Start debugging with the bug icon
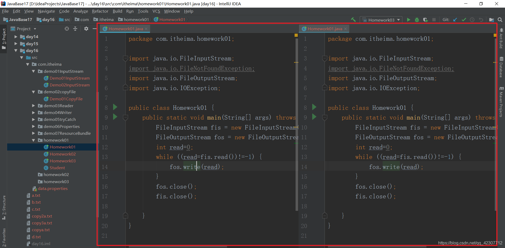 pos(417,20)
